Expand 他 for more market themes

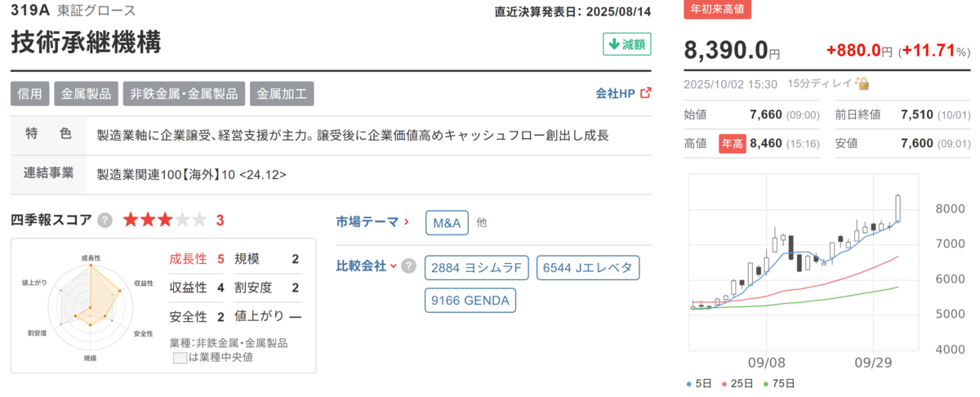tap(482, 221)
